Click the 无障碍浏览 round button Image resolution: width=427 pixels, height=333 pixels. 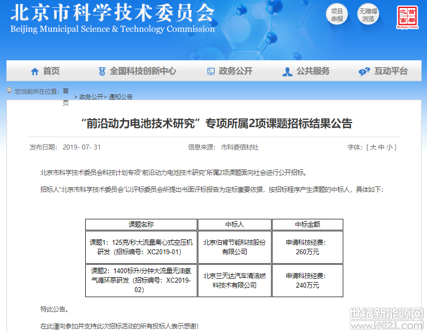368,14
